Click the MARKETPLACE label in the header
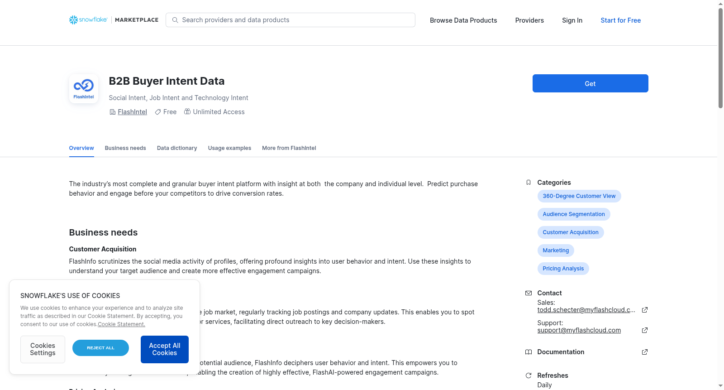This screenshot has height=390, width=724. coord(137,20)
